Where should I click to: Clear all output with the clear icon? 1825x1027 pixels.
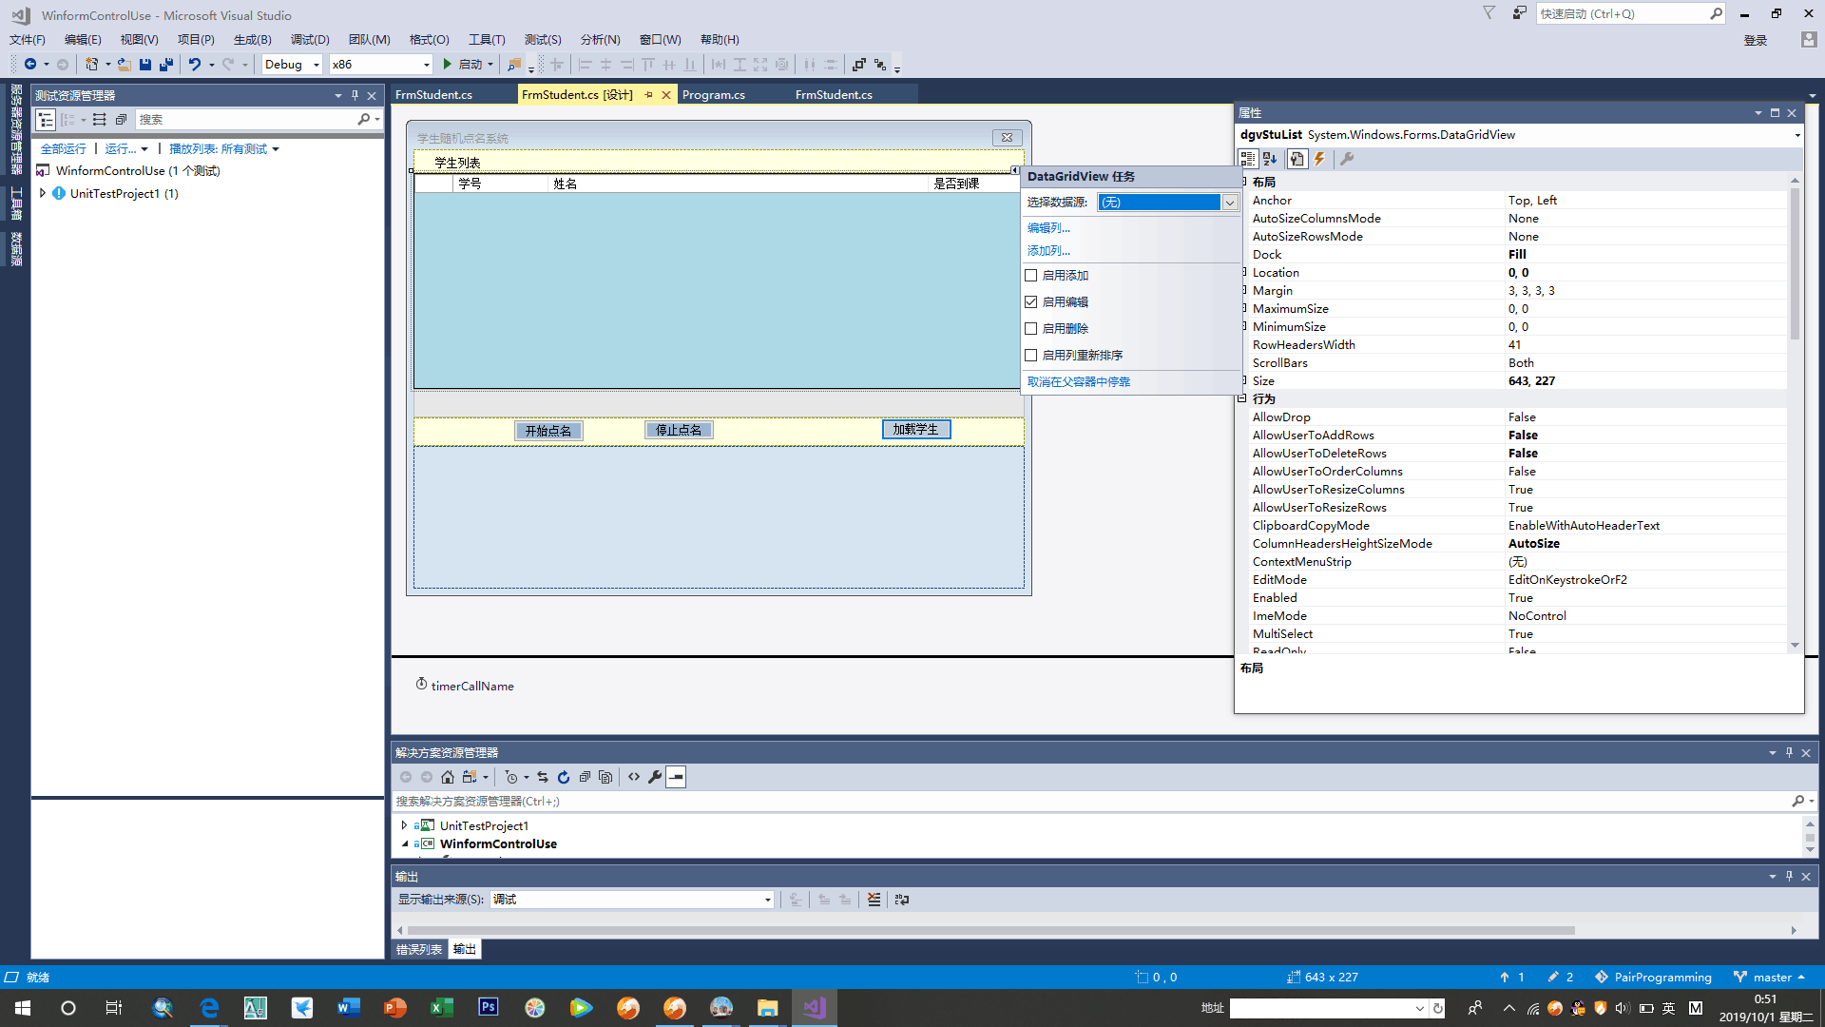pyautogui.click(x=874, y=900)
